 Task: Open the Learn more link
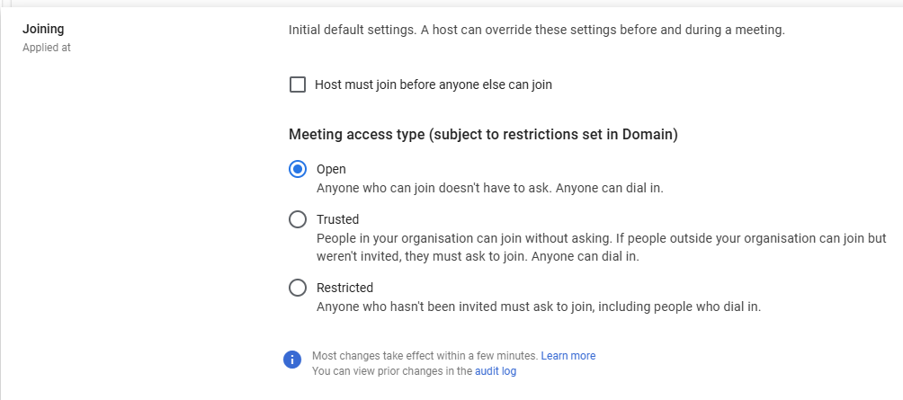point(568,356)
